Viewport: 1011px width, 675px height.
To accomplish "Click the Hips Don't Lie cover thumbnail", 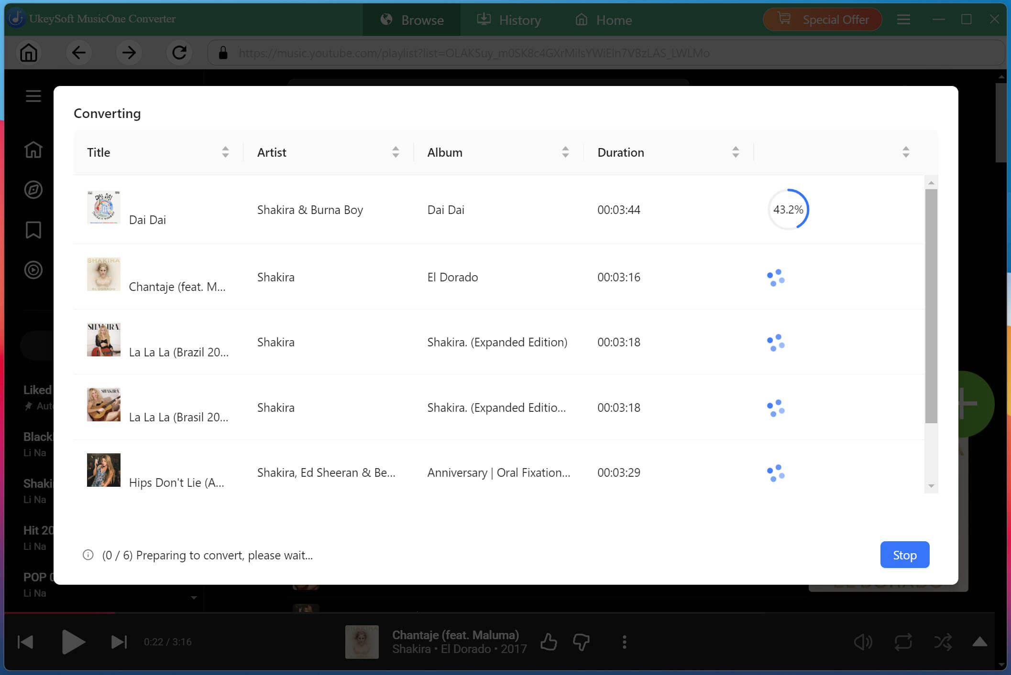I will click(x=103, y=470).
